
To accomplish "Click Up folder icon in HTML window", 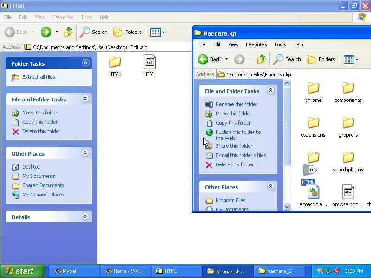I will coord(68,32).
